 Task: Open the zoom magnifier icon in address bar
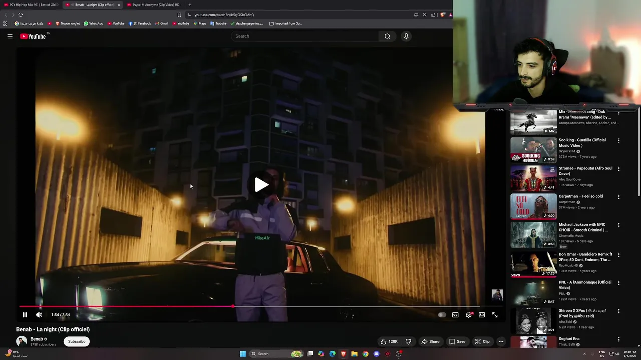click(425, 15)
